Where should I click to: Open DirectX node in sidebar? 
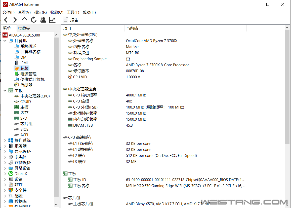pos(21,174)
